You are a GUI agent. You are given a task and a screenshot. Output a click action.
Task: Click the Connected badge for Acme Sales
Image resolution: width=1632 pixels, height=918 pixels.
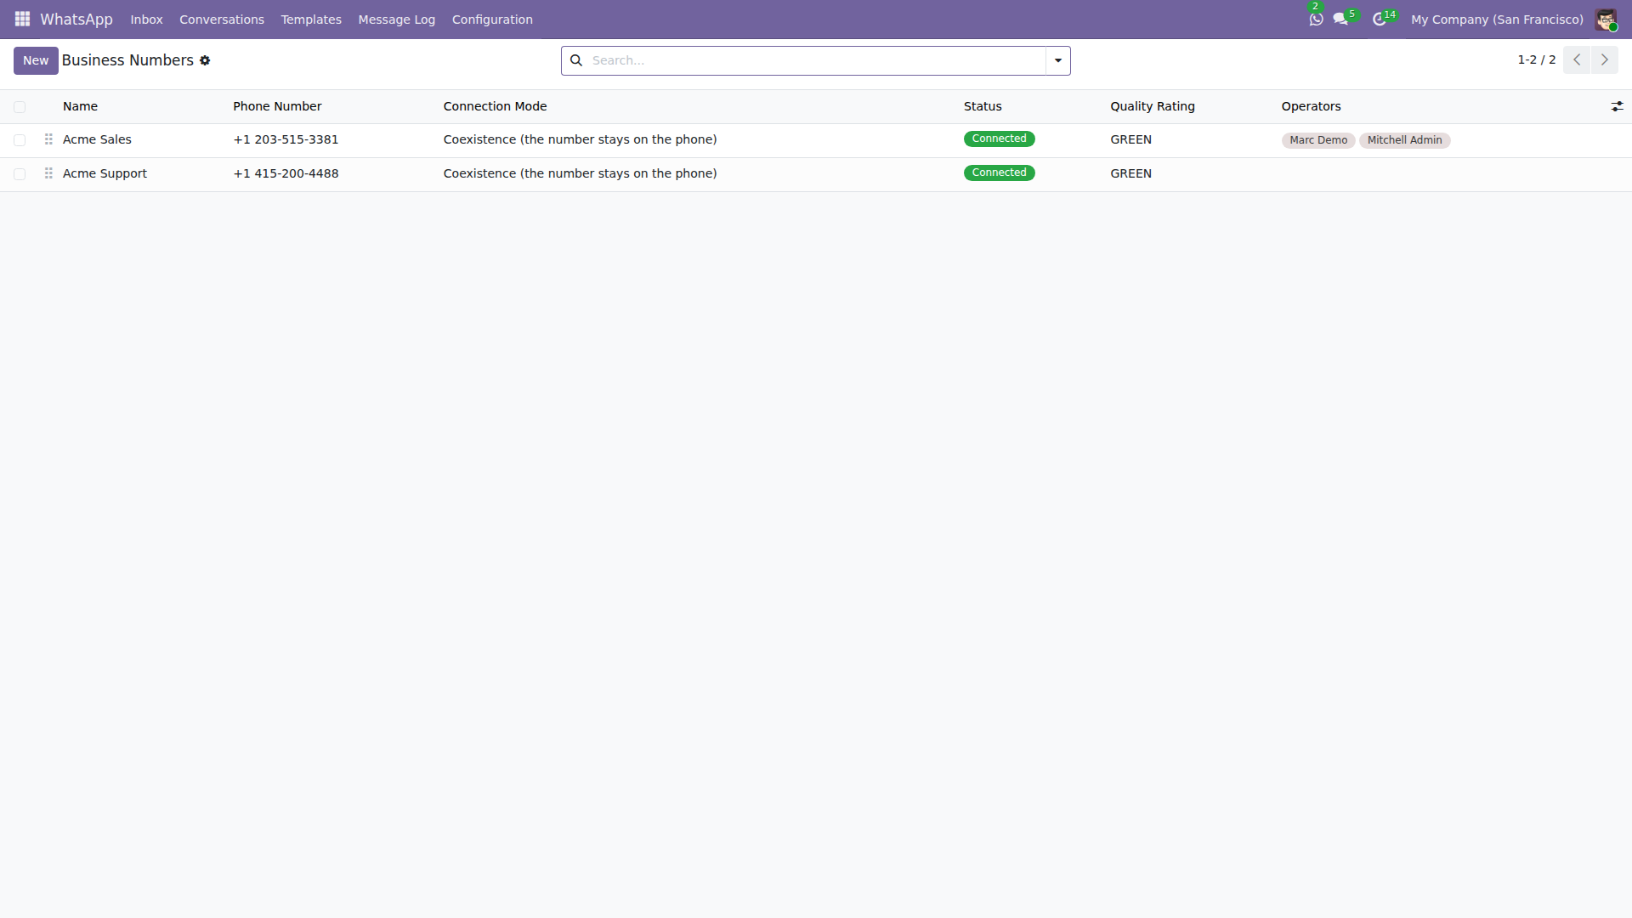[x=999, y=139]
